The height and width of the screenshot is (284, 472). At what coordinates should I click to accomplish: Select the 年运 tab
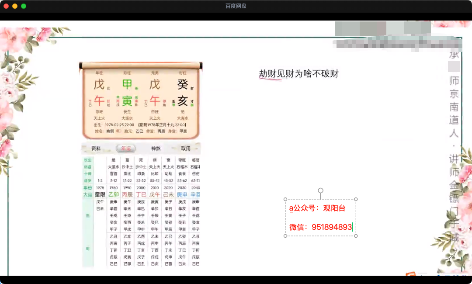pyautogui.click(x=126, y=149)
